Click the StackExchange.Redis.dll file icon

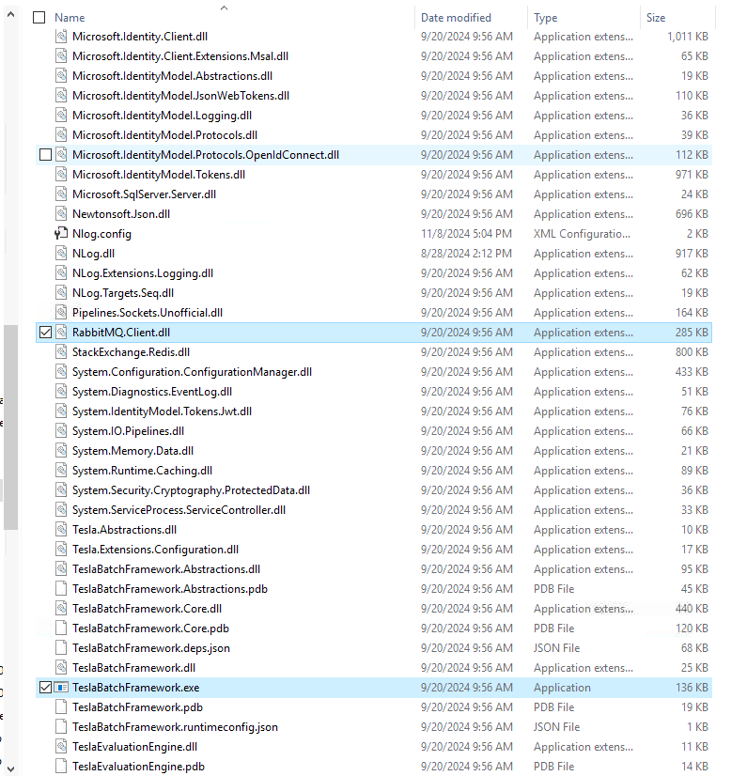(61, 352)
